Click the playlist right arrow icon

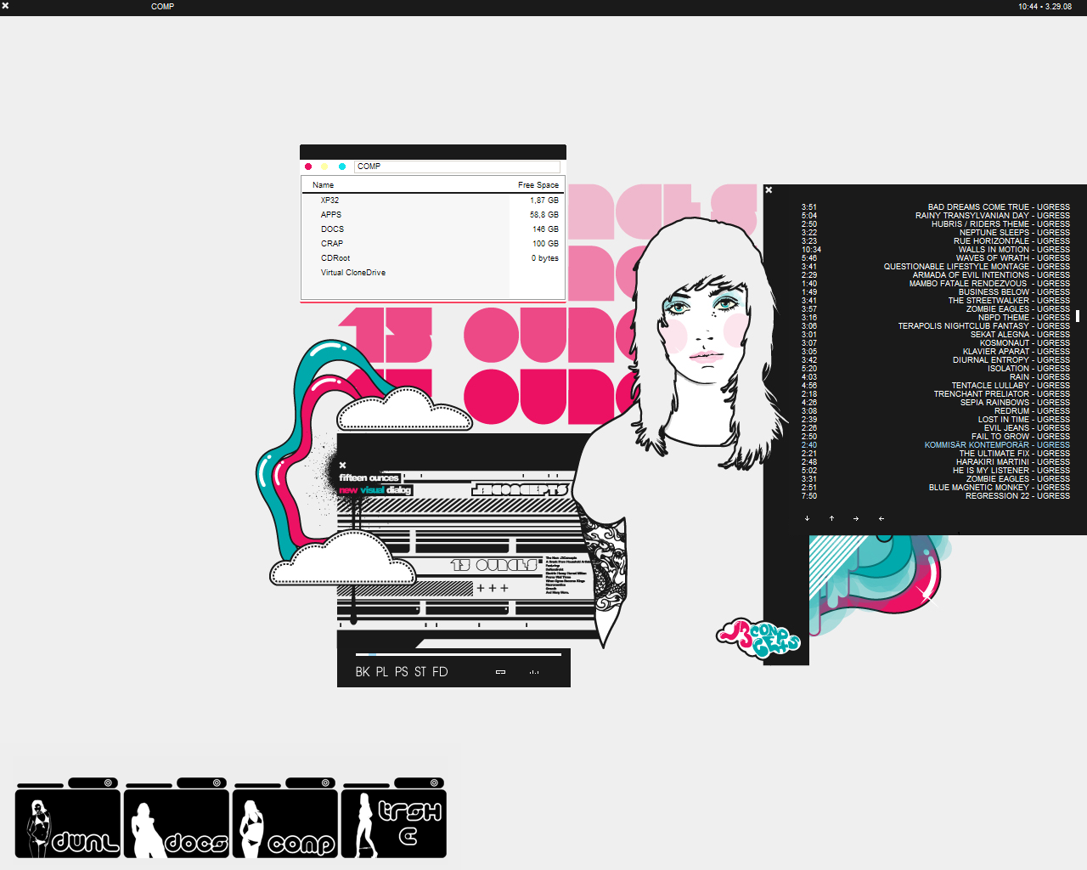[856, 518]
